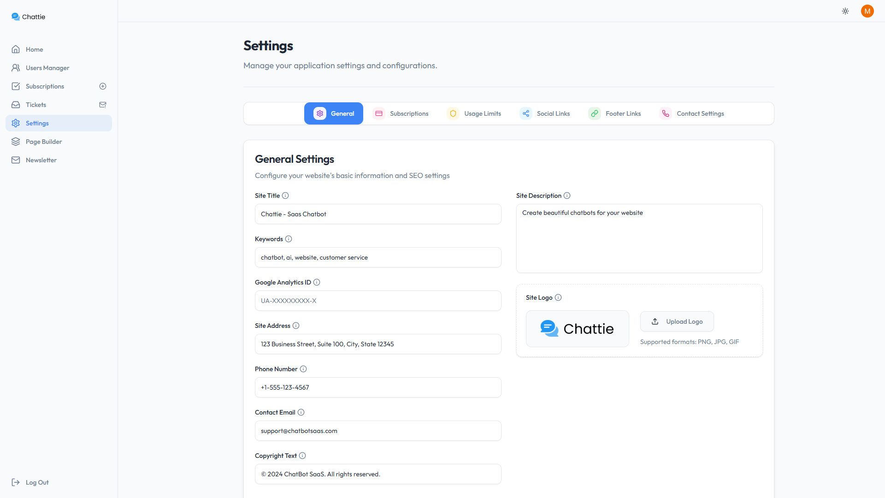Open the user avatar menu
Screen dimensions: 885x498
(x=867, y=11)
